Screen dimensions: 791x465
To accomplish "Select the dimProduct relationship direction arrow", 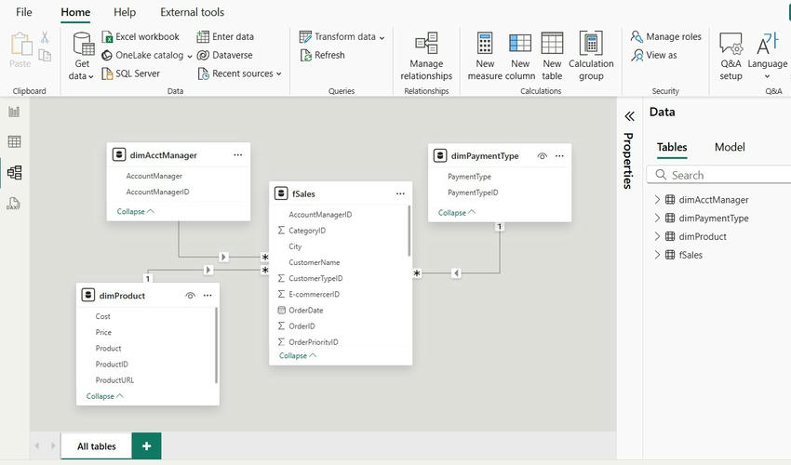I will [208, 270].
